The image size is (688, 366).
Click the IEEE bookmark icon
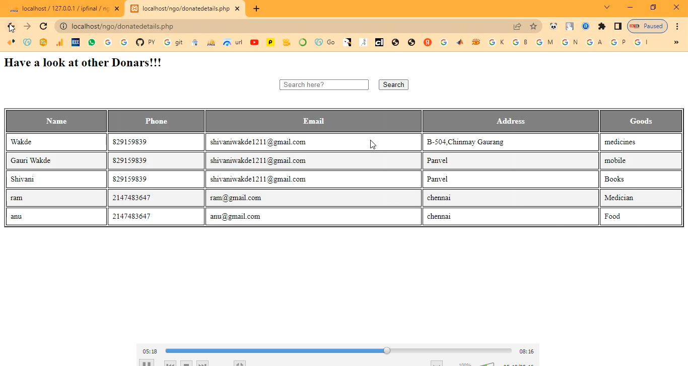tap(76, 42)
